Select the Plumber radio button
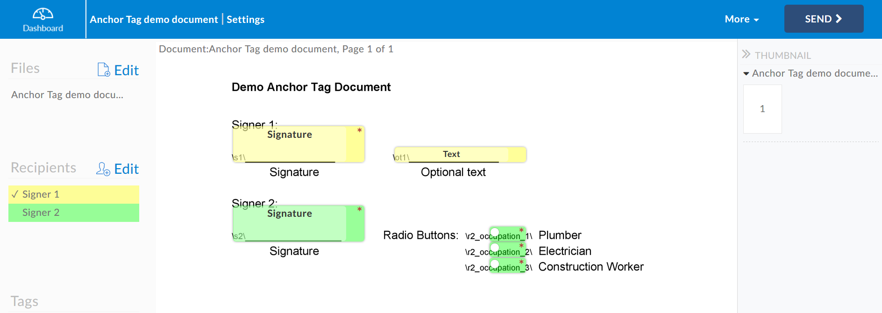 [495, 233]
